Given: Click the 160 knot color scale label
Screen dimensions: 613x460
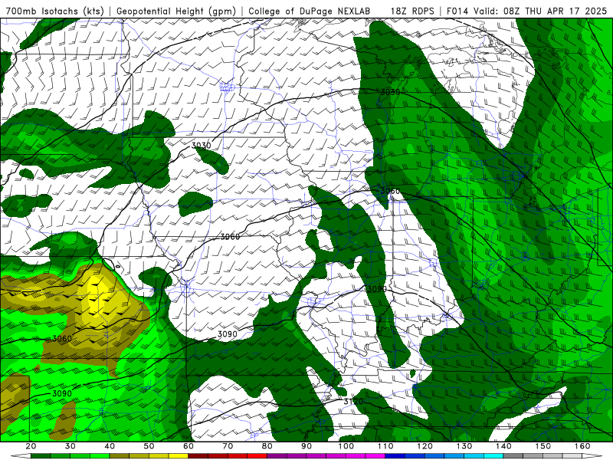Looking at the screenshot, I should [582, 446].
